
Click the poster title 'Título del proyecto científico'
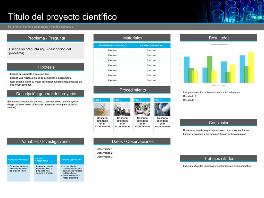(x=62, y=17)
